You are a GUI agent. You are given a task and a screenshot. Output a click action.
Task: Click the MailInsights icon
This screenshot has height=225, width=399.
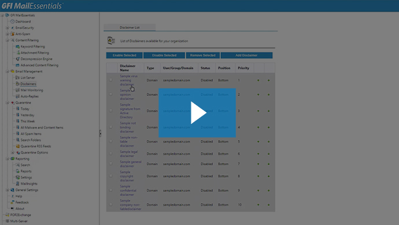click(x=17, y=183)
